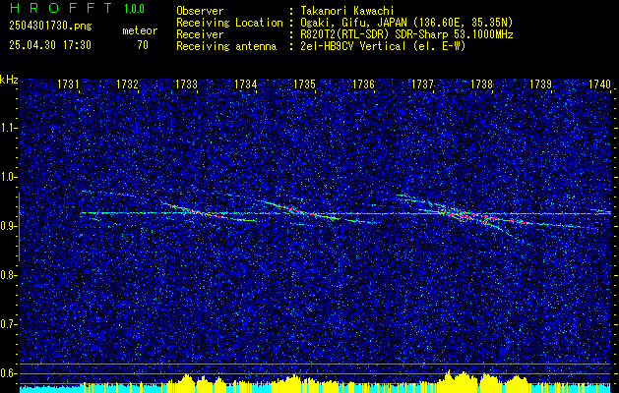Click the Receiving antenna label
Screen dimensions: 619x393
coord(226,46)
